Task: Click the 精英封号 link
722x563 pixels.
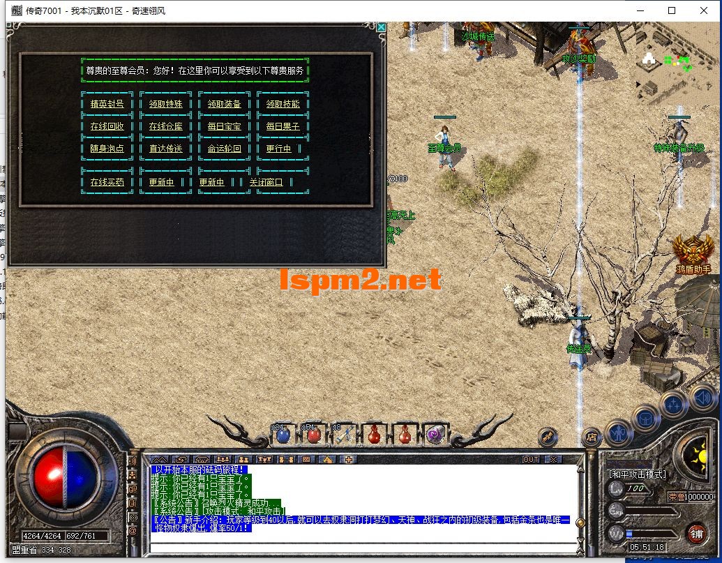Action: (x=107, y=104)
